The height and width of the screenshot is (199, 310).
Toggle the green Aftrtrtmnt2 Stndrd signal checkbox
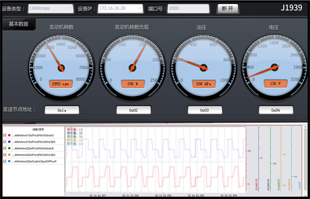(4, 148)
